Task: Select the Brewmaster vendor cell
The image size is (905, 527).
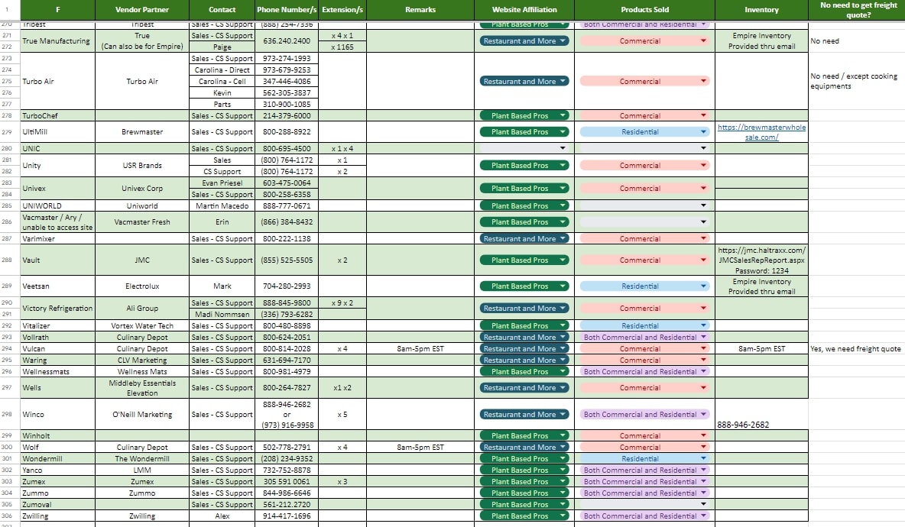Action: pyautogui.click(x=142, y=132)
